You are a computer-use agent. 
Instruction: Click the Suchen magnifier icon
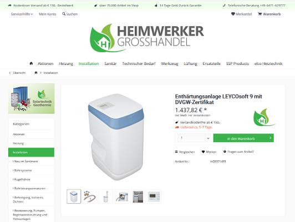[x=64, y=14]
